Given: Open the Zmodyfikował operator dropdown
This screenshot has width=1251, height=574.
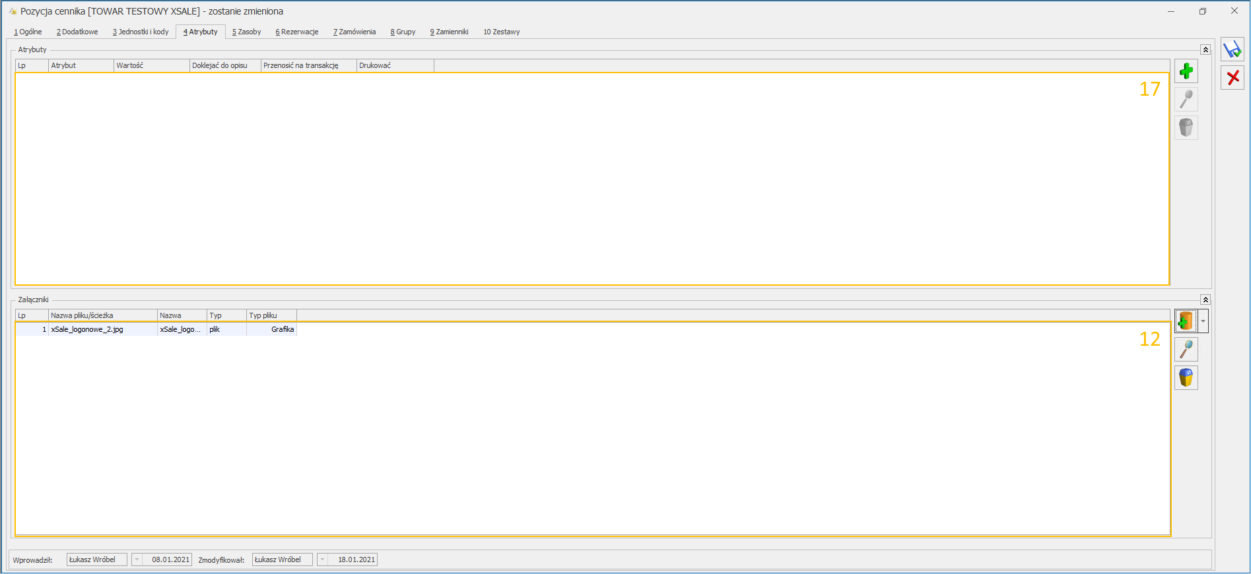Looking at the screenshot, I should [x=322, y=560].
